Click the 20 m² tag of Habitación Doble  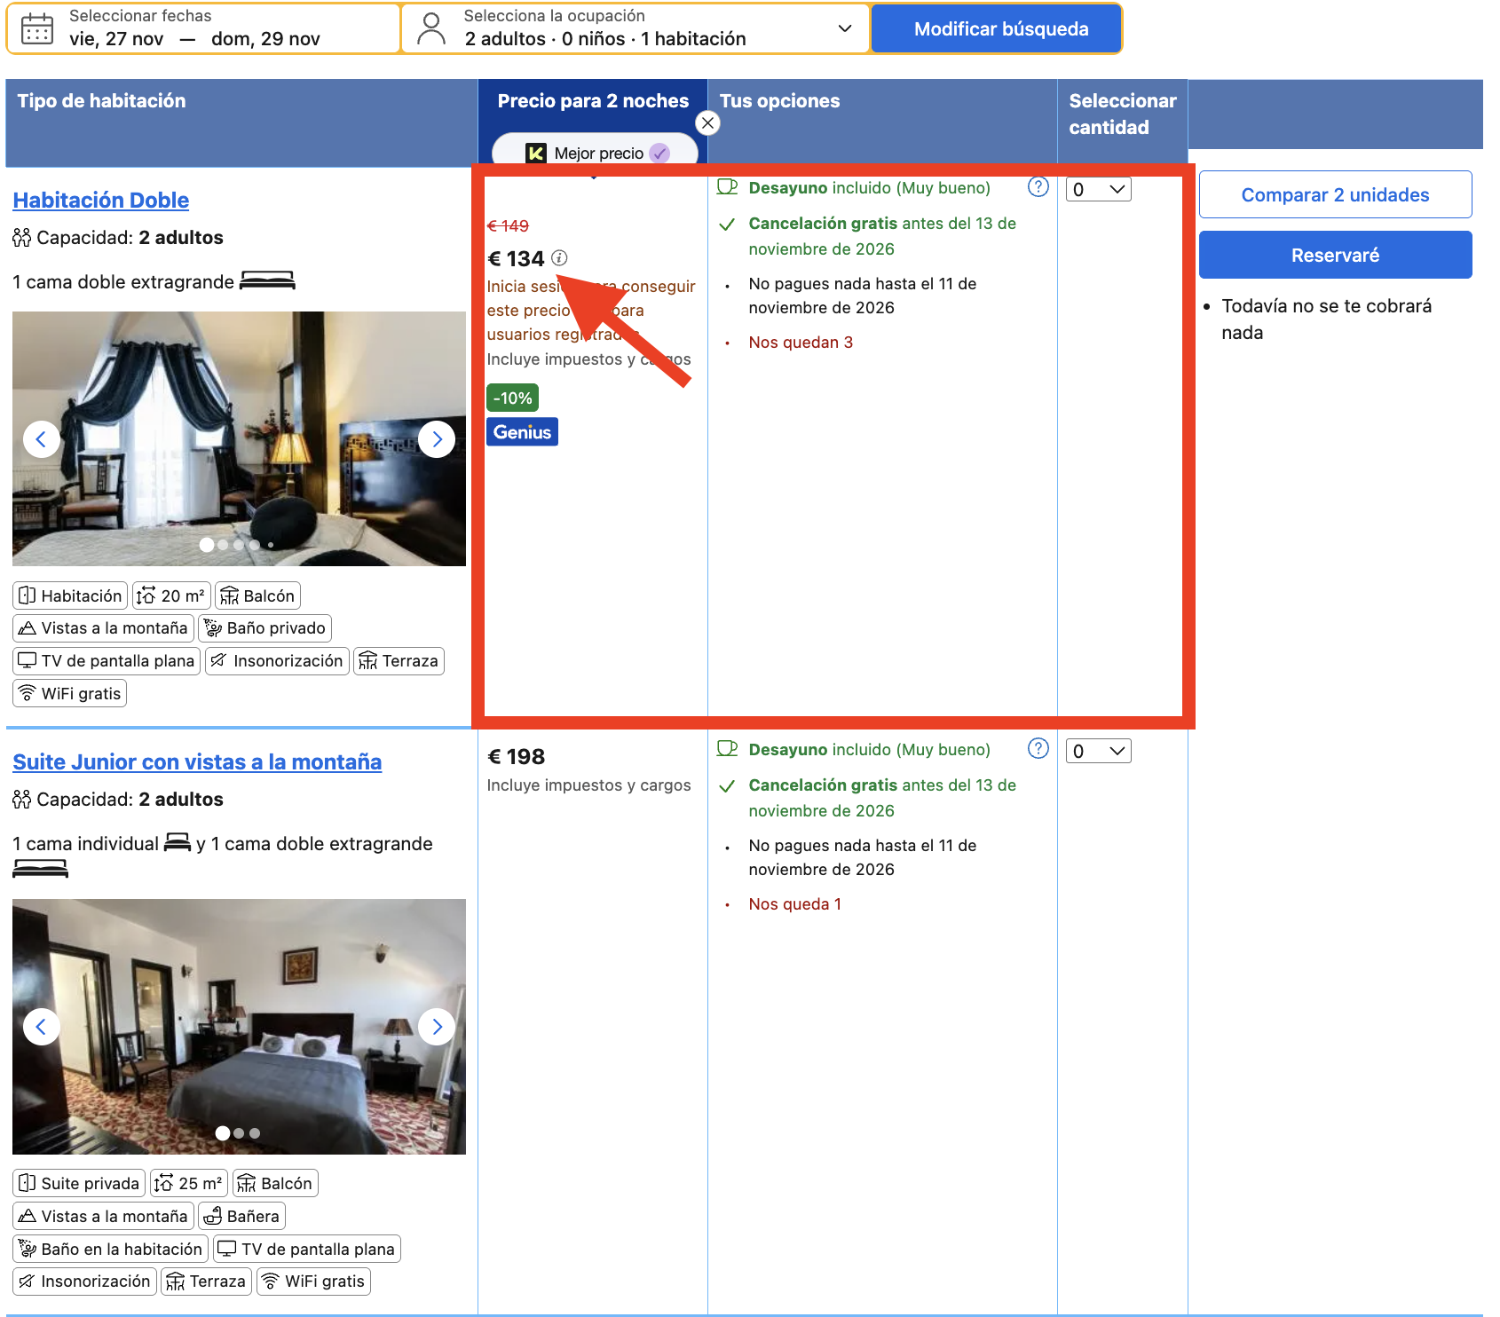coord(171,595)
